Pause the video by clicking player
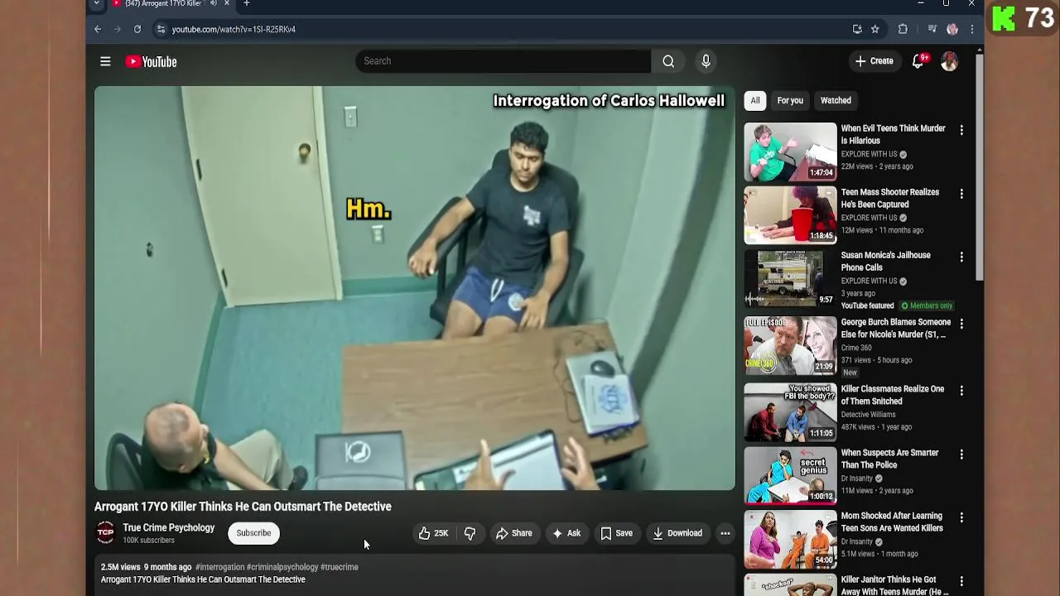Image resolution: width=1060 pixels, height=596 pixels. 414,288
